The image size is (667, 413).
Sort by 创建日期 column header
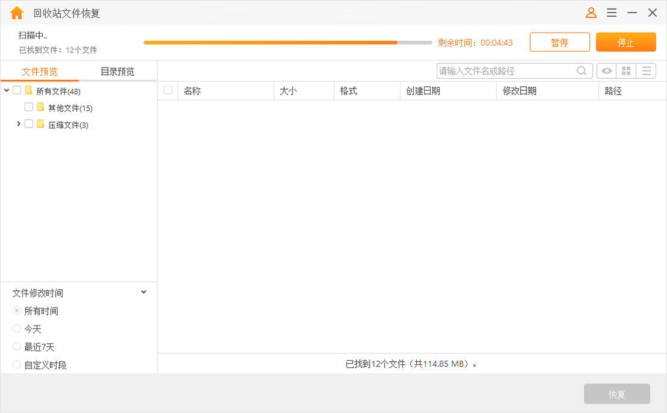448,91
